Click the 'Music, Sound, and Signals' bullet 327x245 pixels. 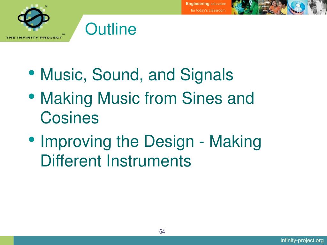point(137,75)
